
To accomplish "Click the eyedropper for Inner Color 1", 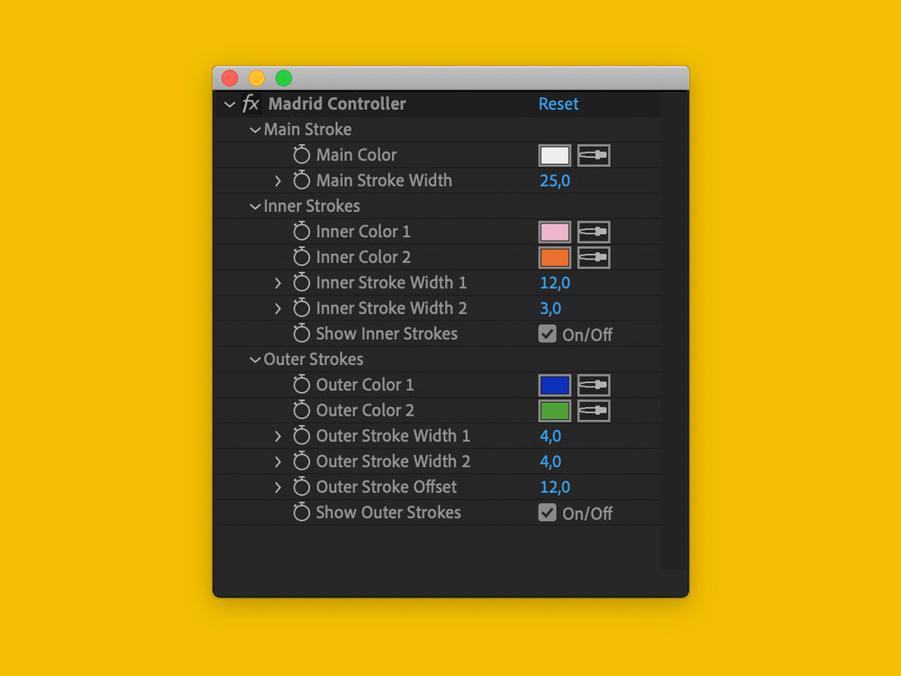I will click(x=594, y=232).
